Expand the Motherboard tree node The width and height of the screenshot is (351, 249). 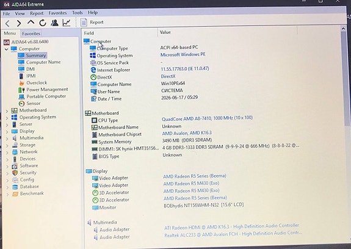(x=7, y=111)
